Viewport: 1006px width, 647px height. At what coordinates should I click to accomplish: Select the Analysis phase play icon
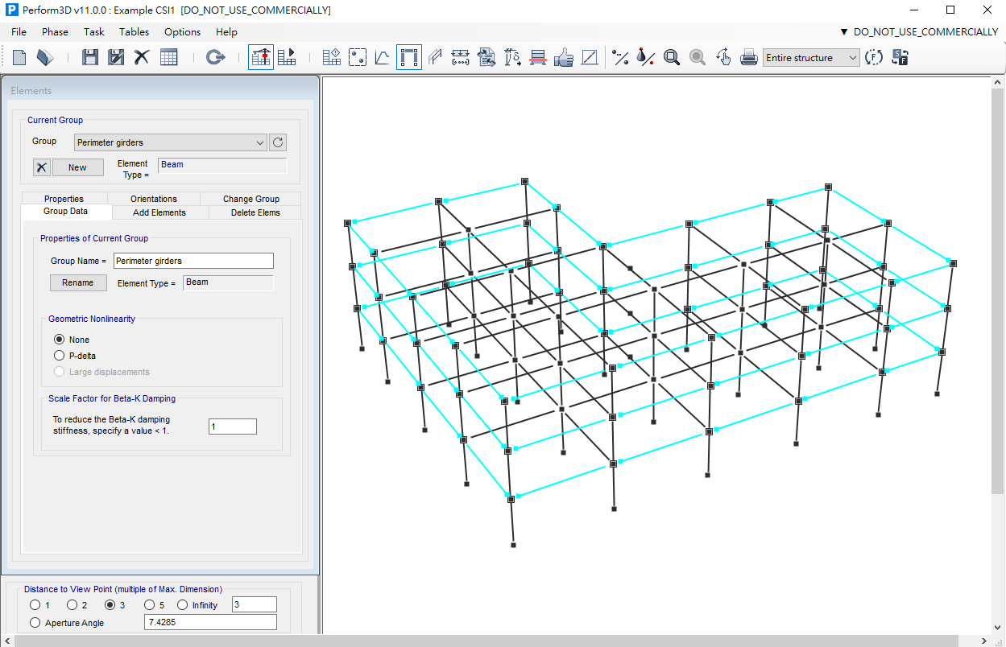pos(287,57)
